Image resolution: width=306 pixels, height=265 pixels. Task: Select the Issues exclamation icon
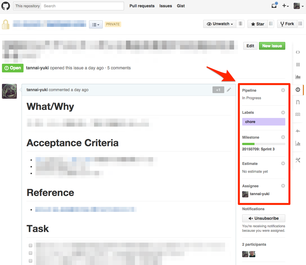(298, 90)
